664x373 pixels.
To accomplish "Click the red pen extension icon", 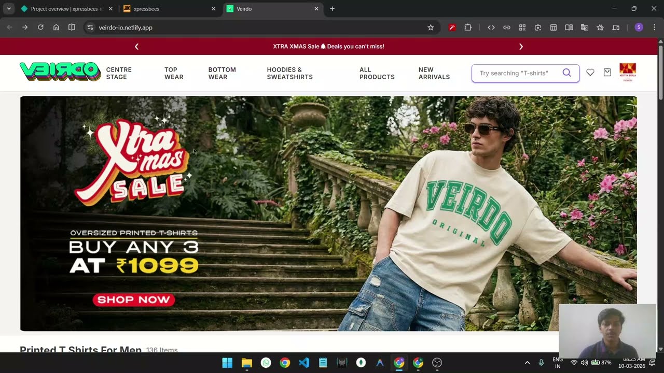I will (x=452, y=27).
